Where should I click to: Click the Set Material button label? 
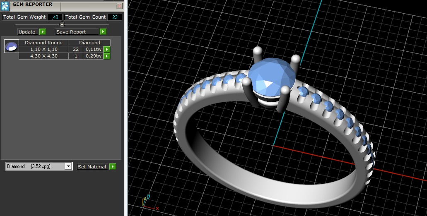pos(92,167)
